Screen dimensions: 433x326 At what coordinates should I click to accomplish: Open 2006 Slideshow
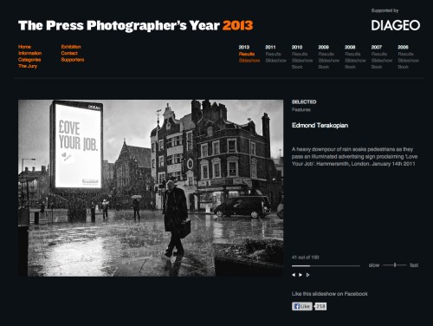(409, 61)
